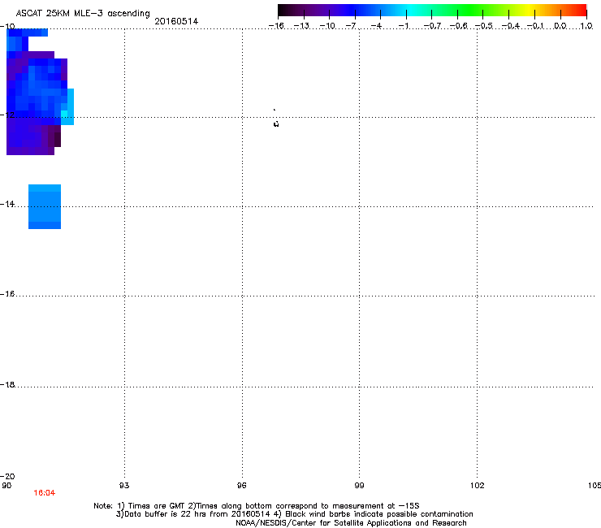
Task: Click the light blue data block near -14
Action: coord(45,206)
